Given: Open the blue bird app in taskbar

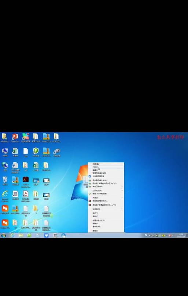Looking at the screenshot, I should [46, 235].
